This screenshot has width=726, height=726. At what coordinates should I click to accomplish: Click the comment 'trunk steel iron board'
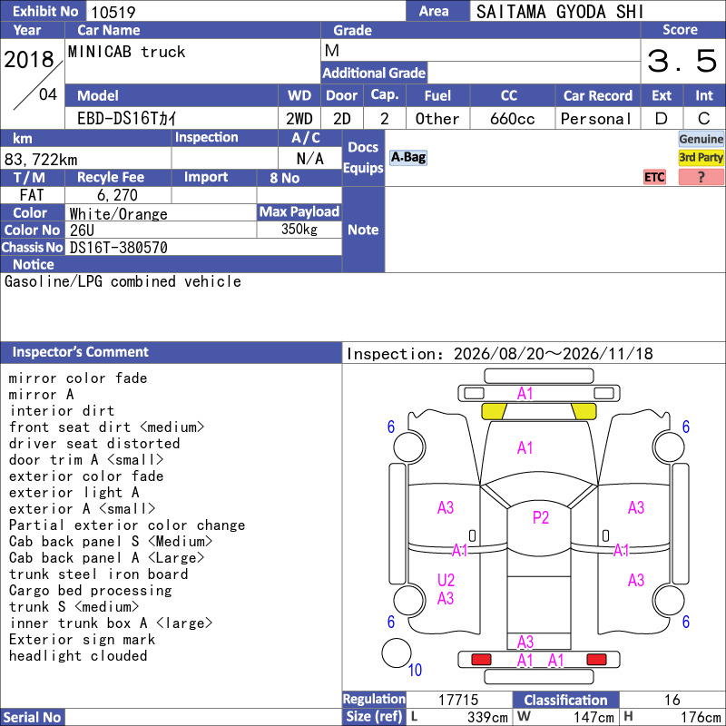(x=98, y=574)
